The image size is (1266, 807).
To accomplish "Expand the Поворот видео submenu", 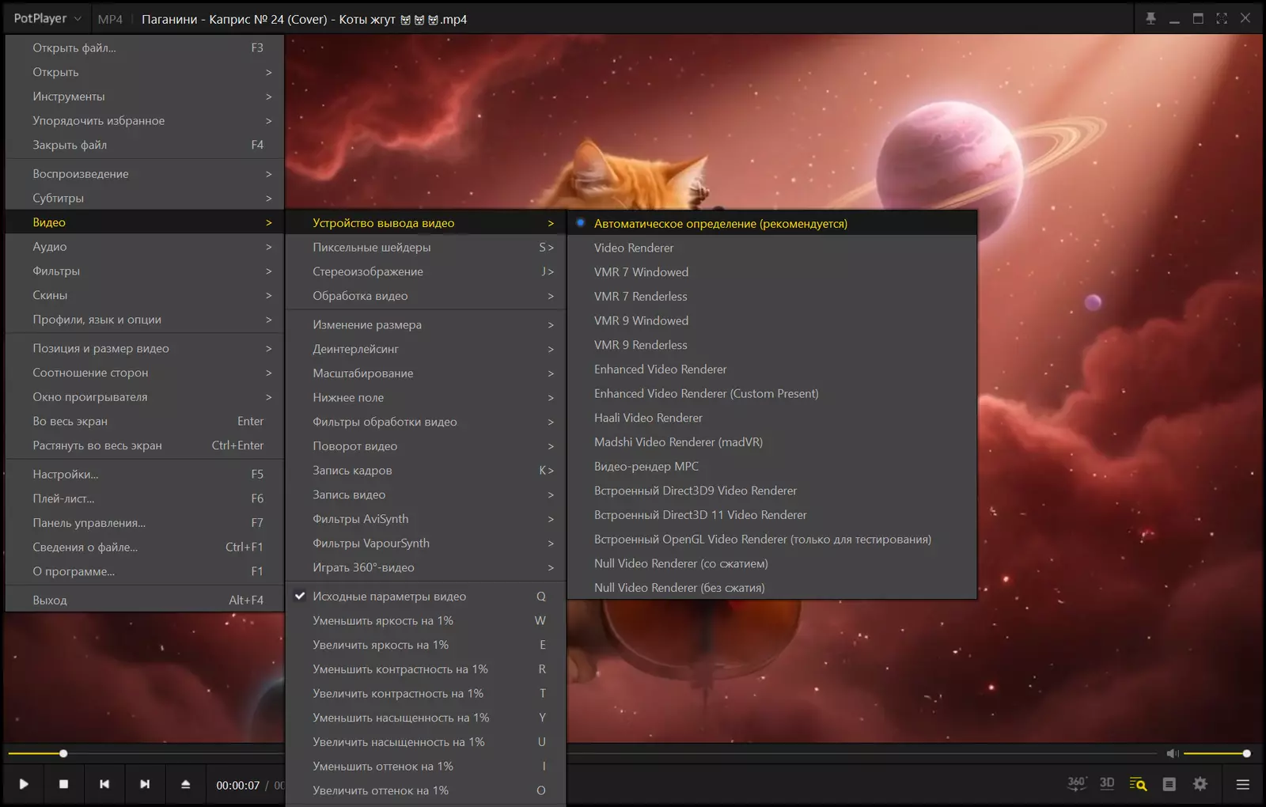I will [x=426, y=446].
